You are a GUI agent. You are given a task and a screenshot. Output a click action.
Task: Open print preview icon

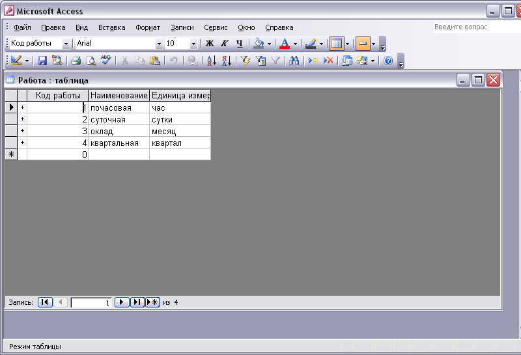(x=91, y=61)
